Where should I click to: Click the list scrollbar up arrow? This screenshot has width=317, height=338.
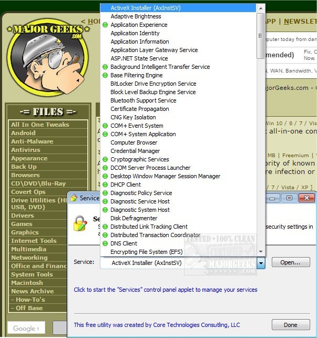[261, 8]
